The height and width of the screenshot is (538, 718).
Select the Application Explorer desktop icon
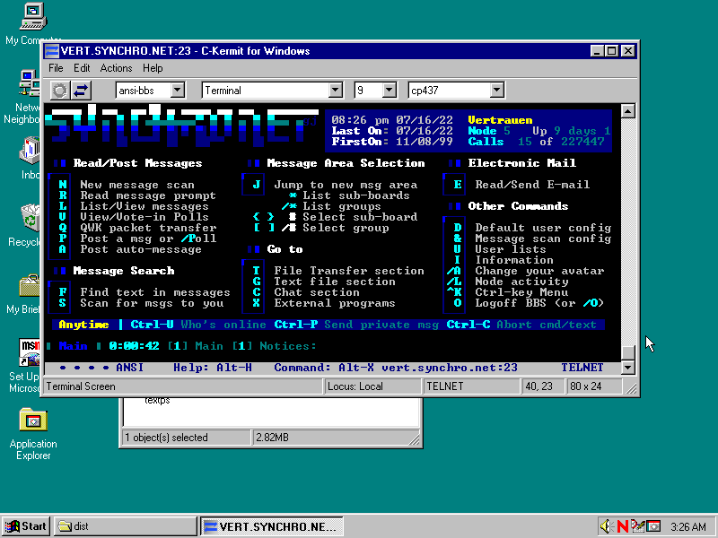[x=33, y=434]
